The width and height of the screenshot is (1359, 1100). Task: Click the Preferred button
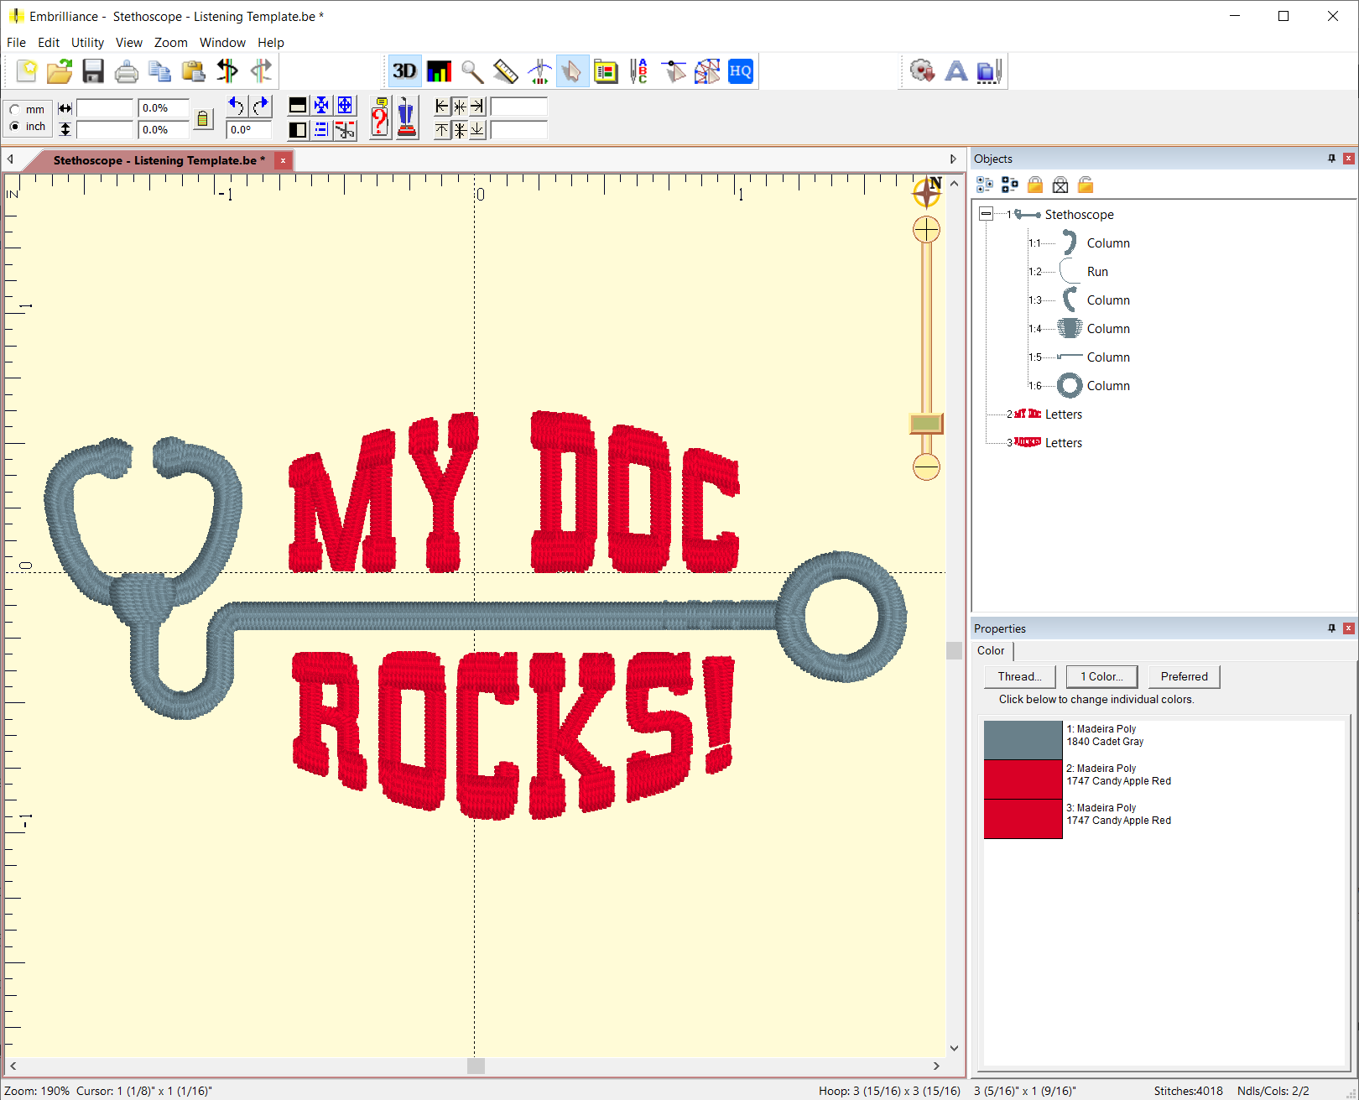pos(1184,676)
